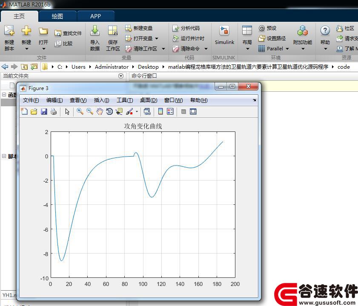
Task: Insert a legend in Figure 3
Action: [170, 111]
